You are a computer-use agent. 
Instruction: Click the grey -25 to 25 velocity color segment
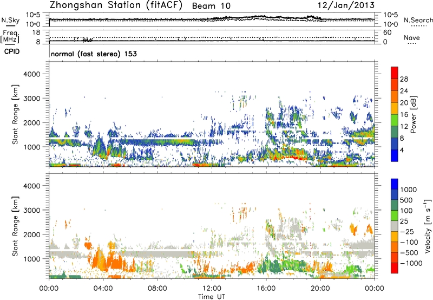click(395, 226)
